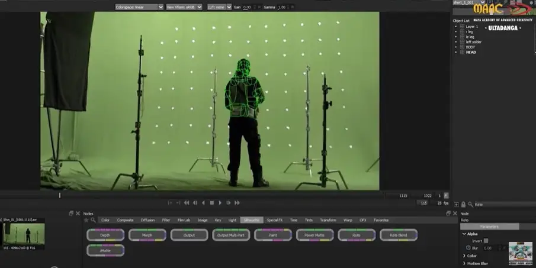
Task: Jump to the first frame of the clip
Action: click(x=170, y=203)
